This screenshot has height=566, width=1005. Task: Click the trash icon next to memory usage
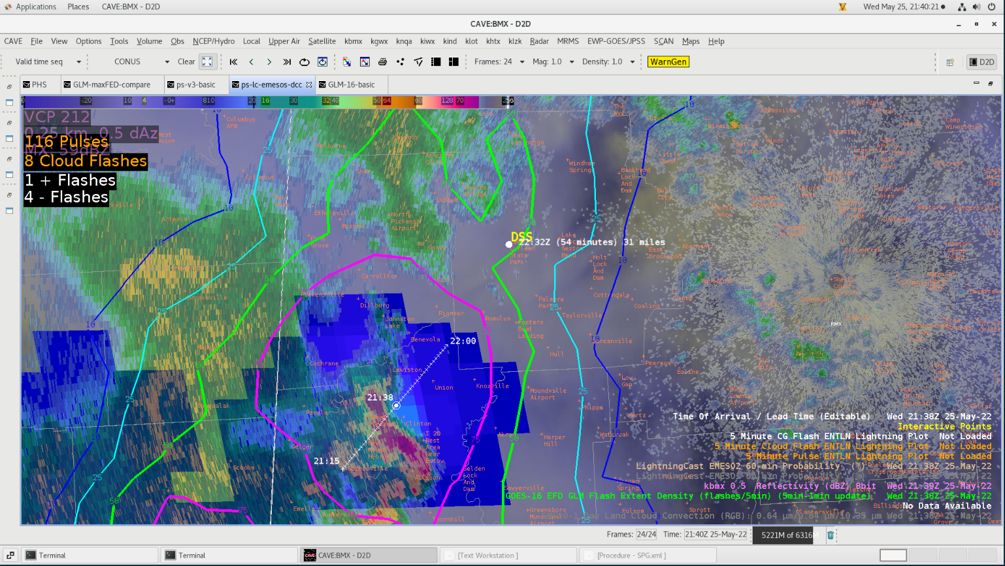[x=831, y=535]
